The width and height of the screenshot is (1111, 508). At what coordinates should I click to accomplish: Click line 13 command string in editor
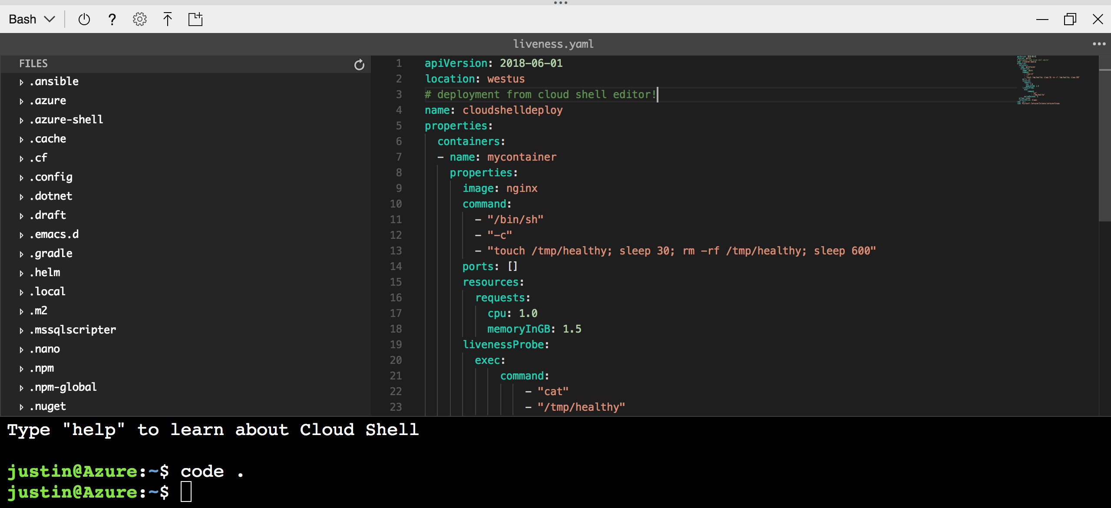pos(681,250)
